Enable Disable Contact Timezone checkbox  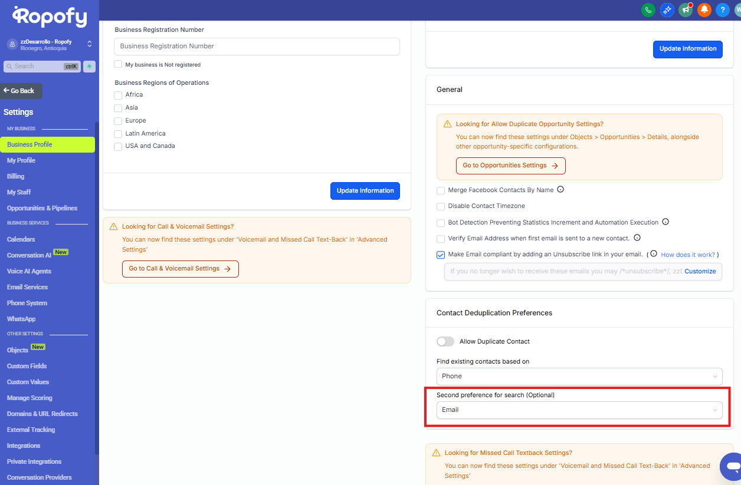tap(441, 207)
